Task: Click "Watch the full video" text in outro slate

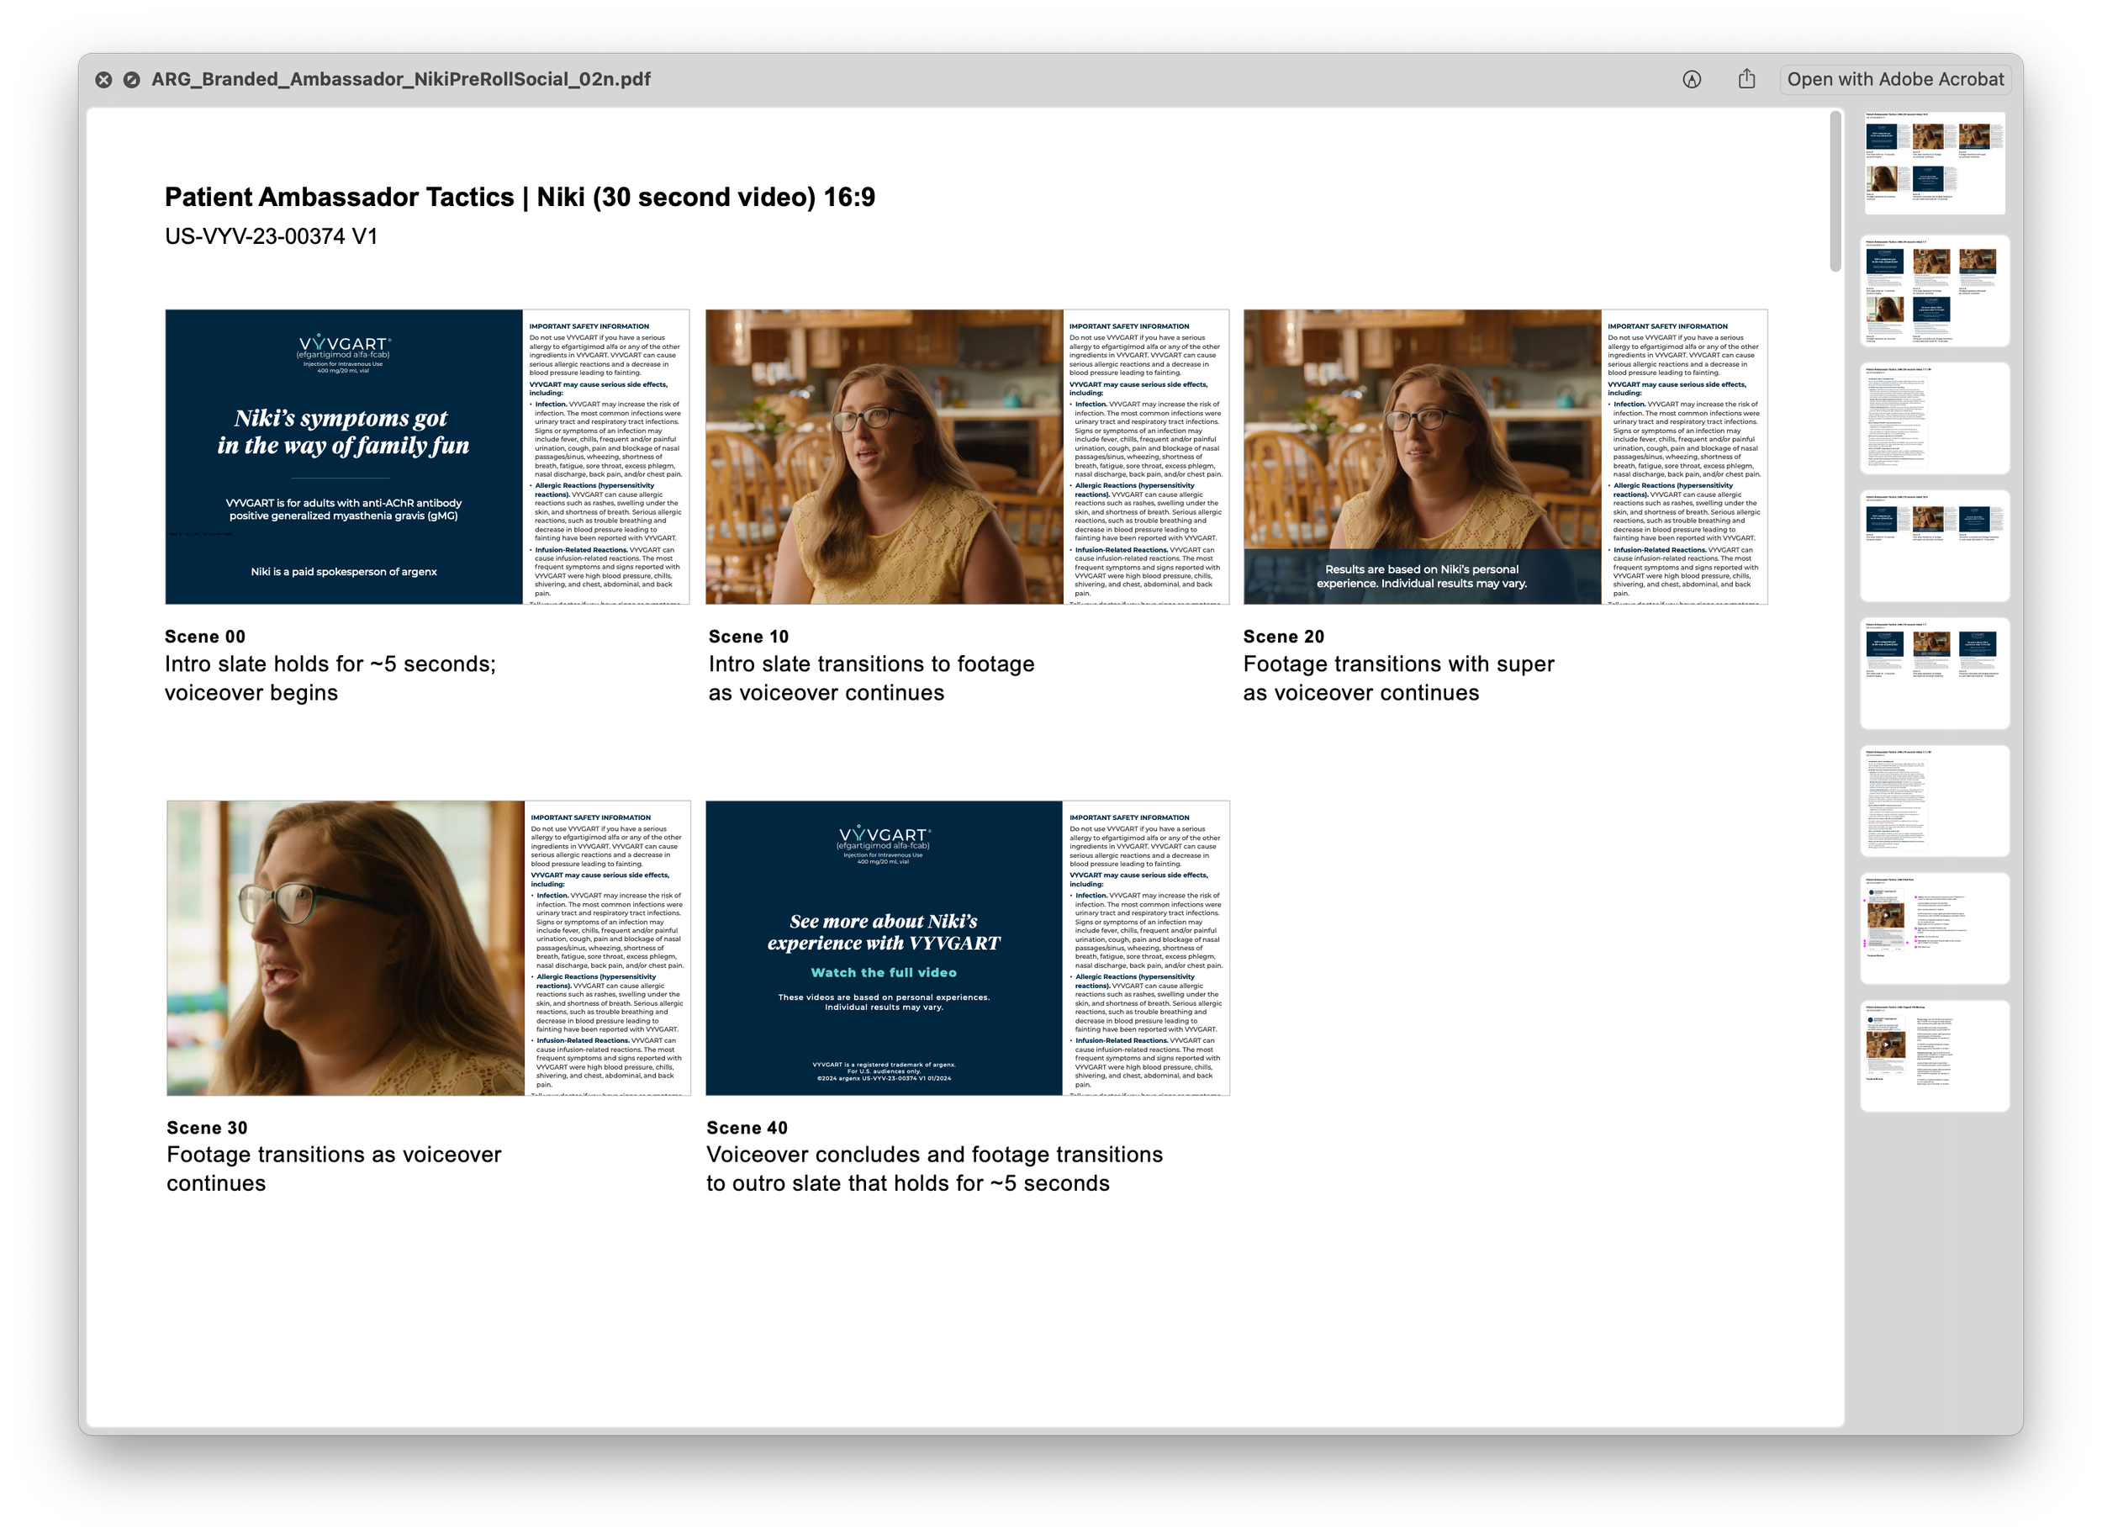Action: coord(883,972)
